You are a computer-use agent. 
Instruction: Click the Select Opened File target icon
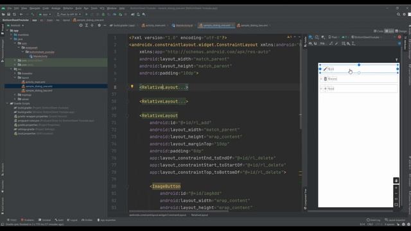pyautogui.click(x=81, y=26)
